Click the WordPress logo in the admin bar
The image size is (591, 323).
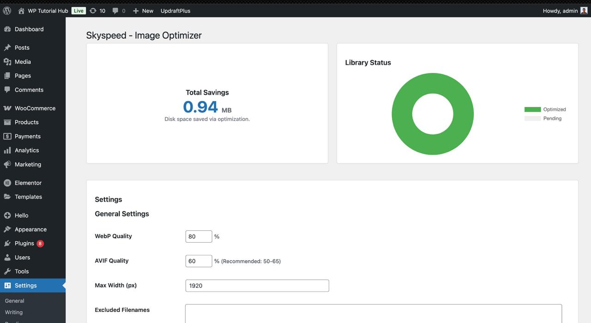(x=7, y=10)
